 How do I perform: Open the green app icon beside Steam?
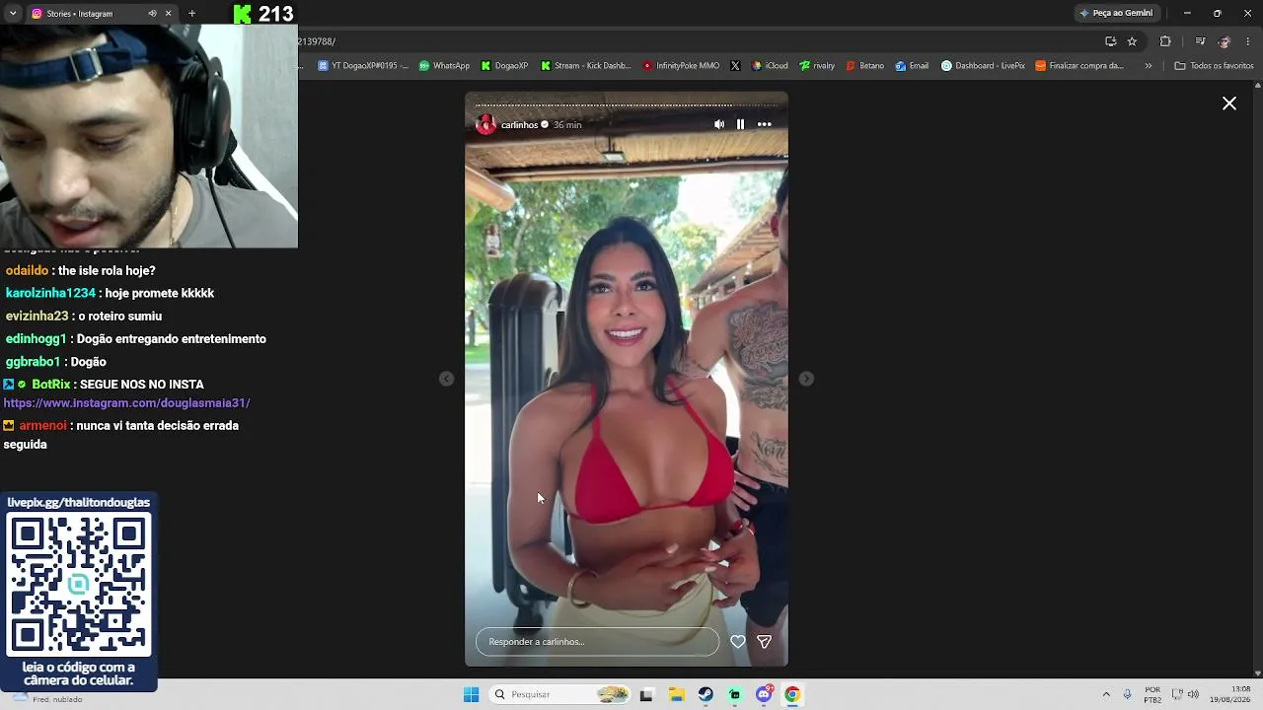[x=734, y=694]
